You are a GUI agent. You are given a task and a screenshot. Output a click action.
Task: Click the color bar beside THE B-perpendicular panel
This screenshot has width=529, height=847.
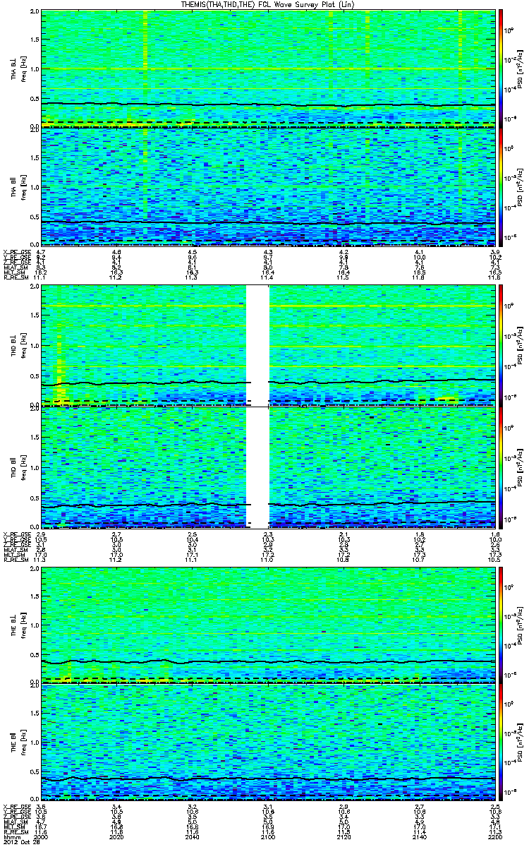pyautogui.click(x=501, y=624)
